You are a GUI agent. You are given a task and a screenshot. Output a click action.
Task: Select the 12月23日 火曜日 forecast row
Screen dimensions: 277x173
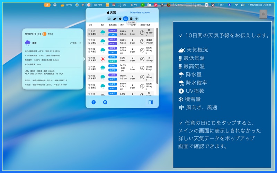tap(120, 59)
